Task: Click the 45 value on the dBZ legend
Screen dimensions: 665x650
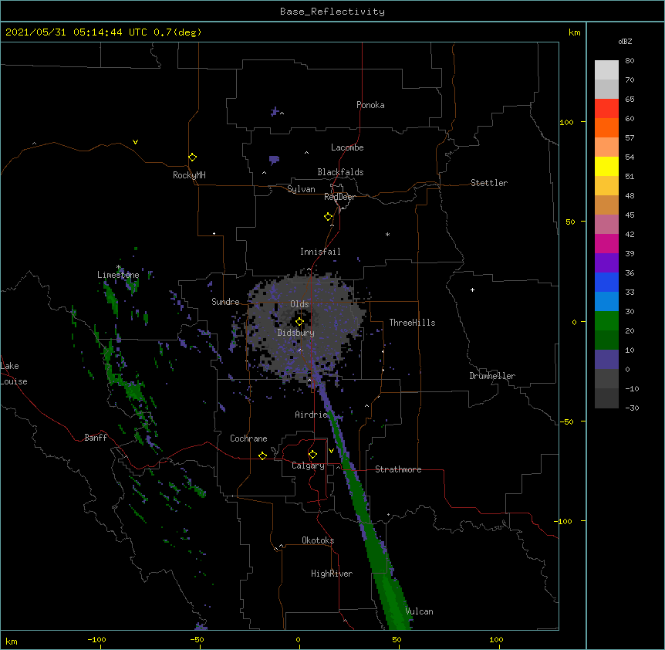Action: click(x=630, y=215)
